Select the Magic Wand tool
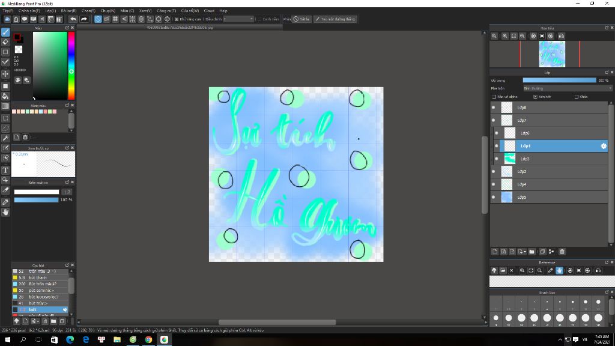The height and width of the screenshot is (346, 615). [5, 138]
